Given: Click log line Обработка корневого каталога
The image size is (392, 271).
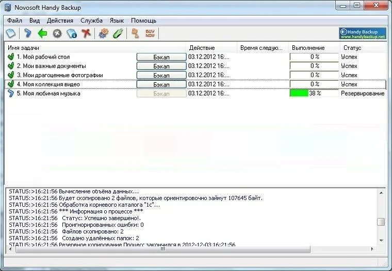Looking at the screenshot, I should point(84,205).
